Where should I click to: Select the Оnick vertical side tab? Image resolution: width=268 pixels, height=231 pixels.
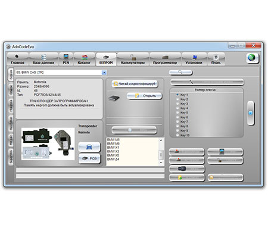11,90
